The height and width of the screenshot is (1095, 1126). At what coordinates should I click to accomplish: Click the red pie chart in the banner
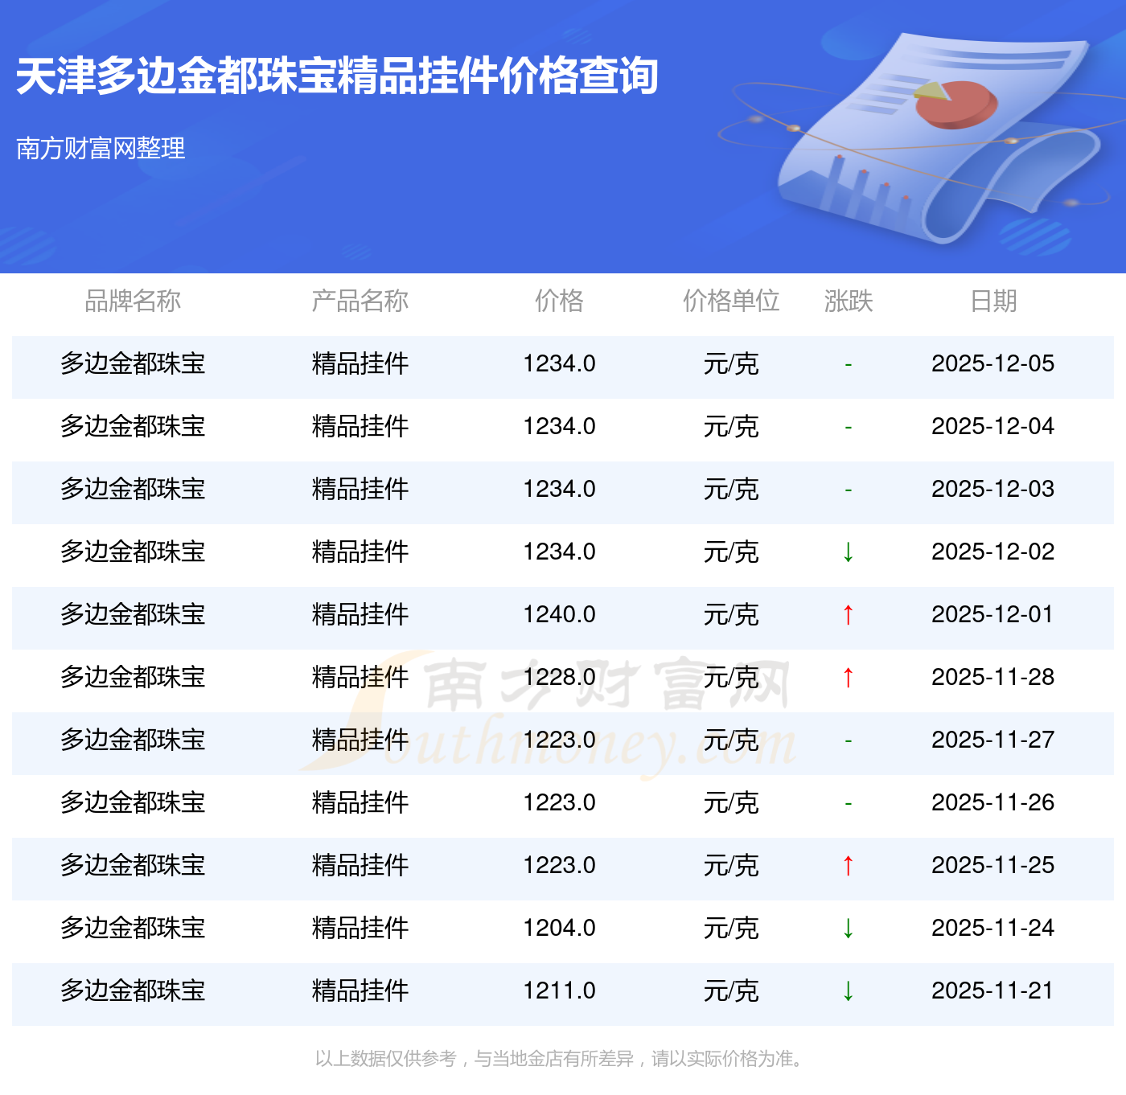(x=958, y=105)
